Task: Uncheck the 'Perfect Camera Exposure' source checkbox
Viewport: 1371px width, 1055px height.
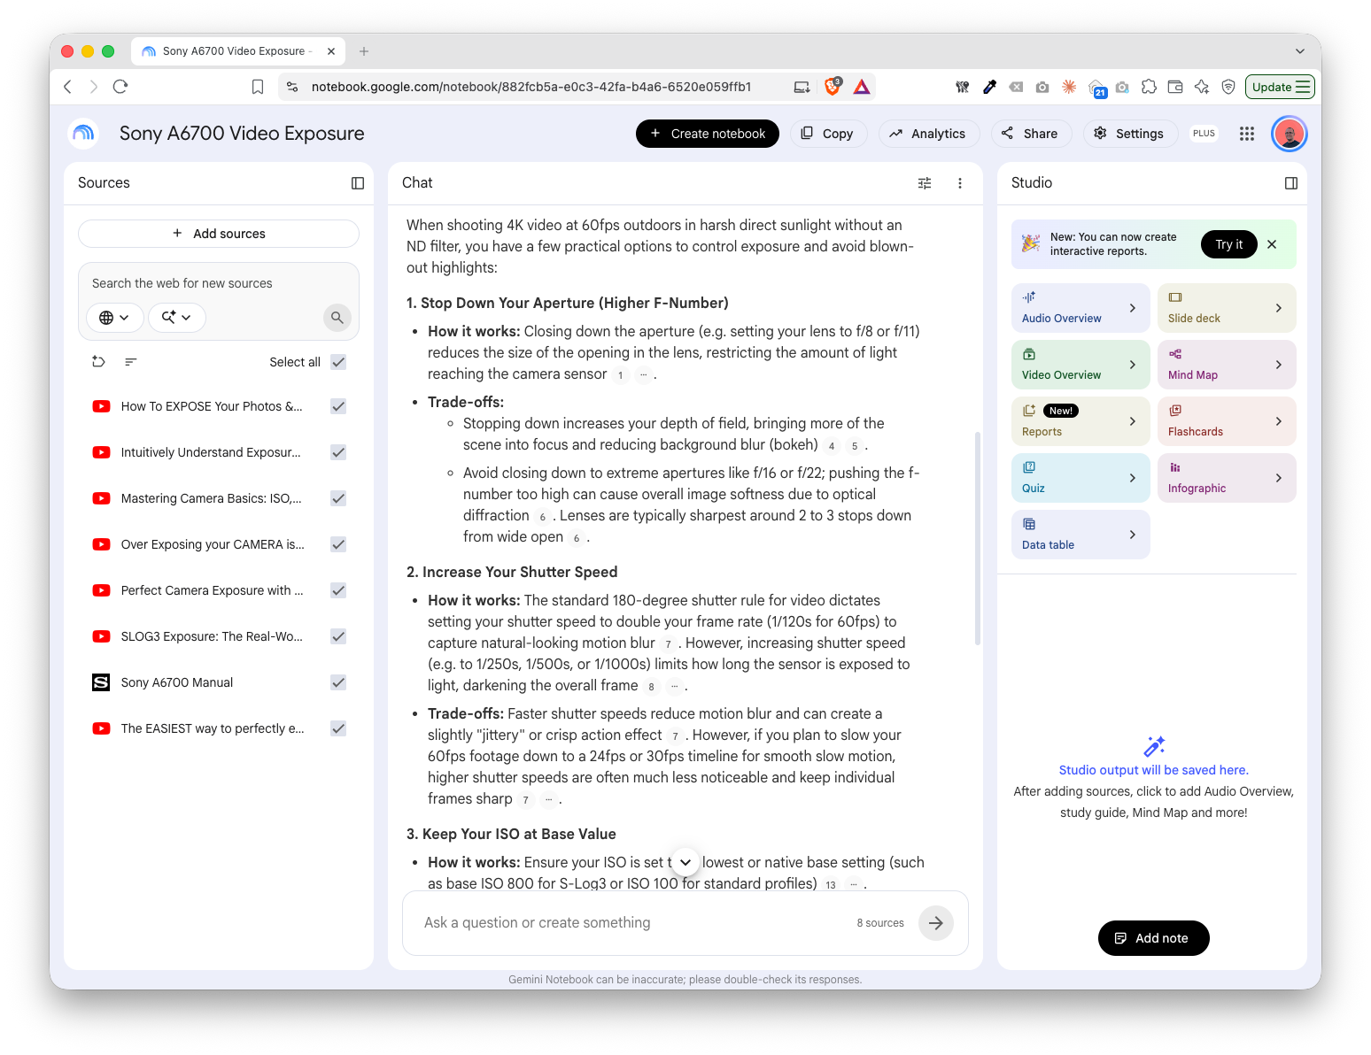Action: point(338,590)
